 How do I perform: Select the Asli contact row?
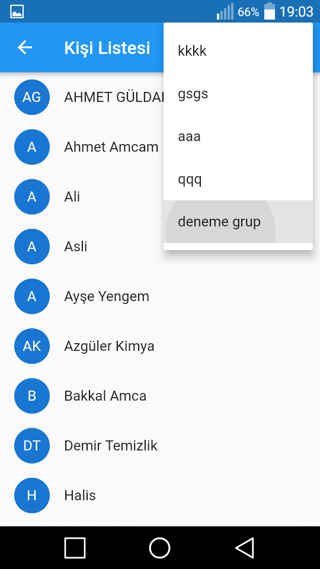tap(160, 247)
